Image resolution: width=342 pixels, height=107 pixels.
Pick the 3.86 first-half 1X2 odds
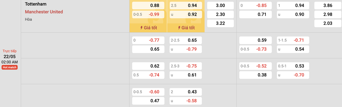pos(328,5)
